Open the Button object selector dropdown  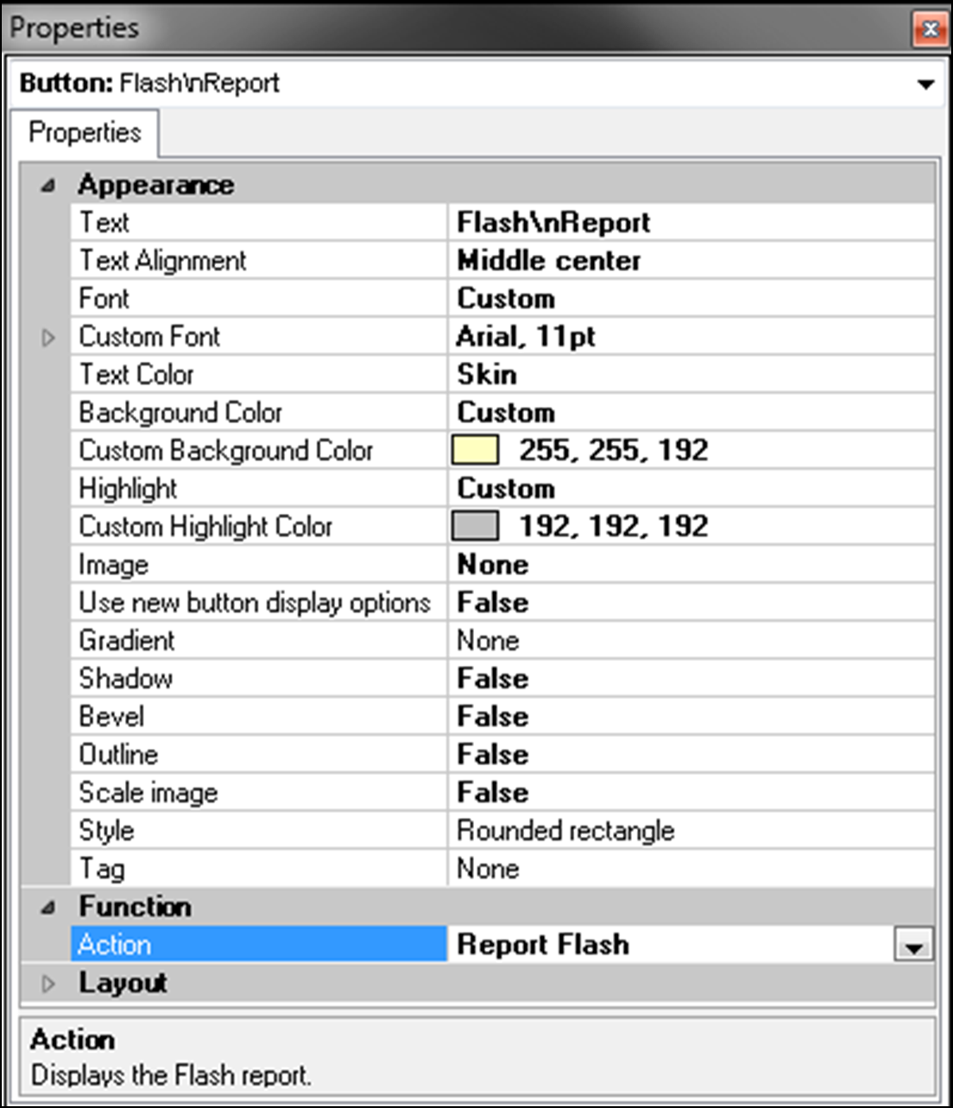pyautogui.click(x=925, y=84)
